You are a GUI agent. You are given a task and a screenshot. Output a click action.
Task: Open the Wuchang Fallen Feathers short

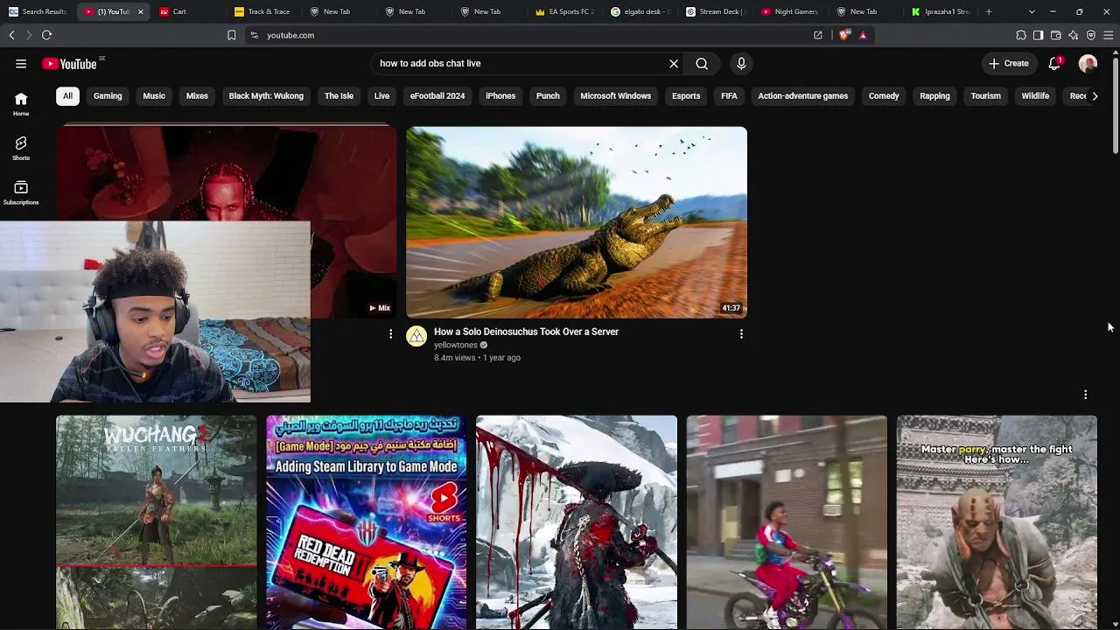click(x=157, y=522)
